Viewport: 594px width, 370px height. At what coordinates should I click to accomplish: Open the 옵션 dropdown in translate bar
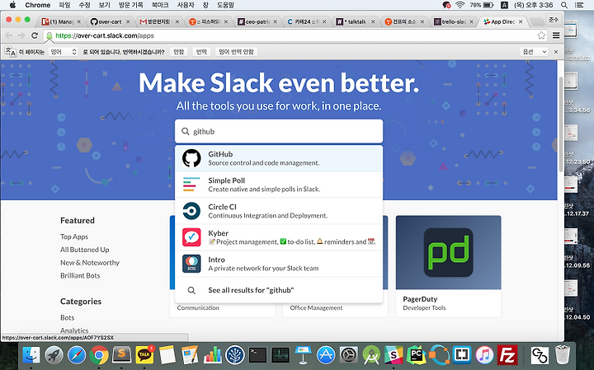[534, 52]
